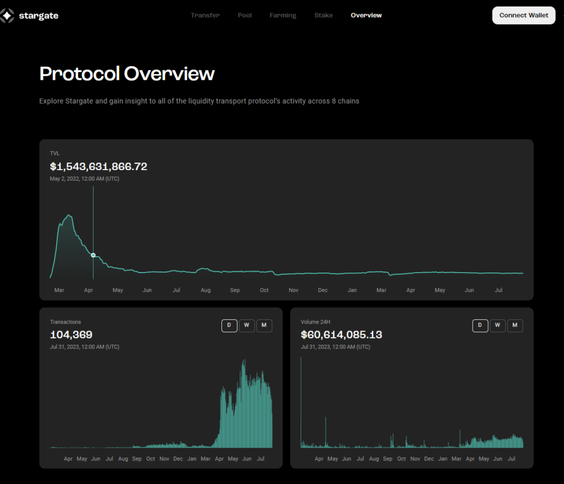This screenshot has height=484, width=564.
Task: Click the Protocol Overview heading
Action: tap(127, 73)
